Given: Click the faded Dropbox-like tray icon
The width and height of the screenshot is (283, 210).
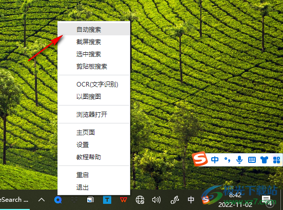Looking at the screenshot, I should 74,200.
